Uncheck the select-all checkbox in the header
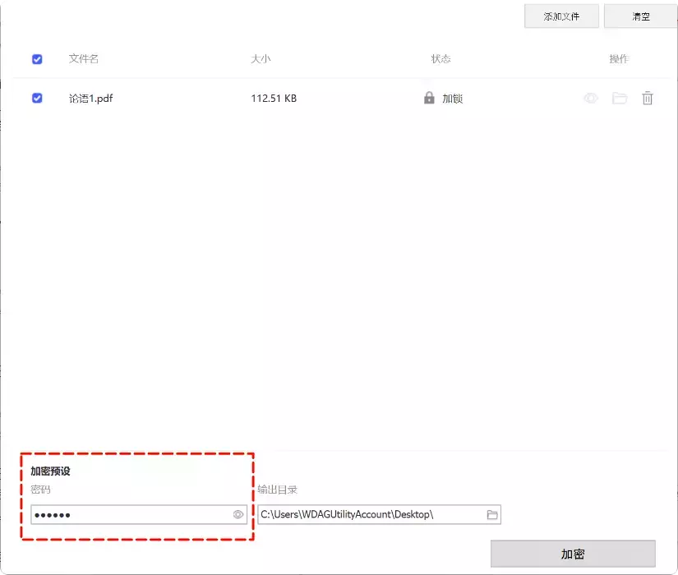Image resolution: width=678 pixels, height=575 pixels. pos(36,59)
